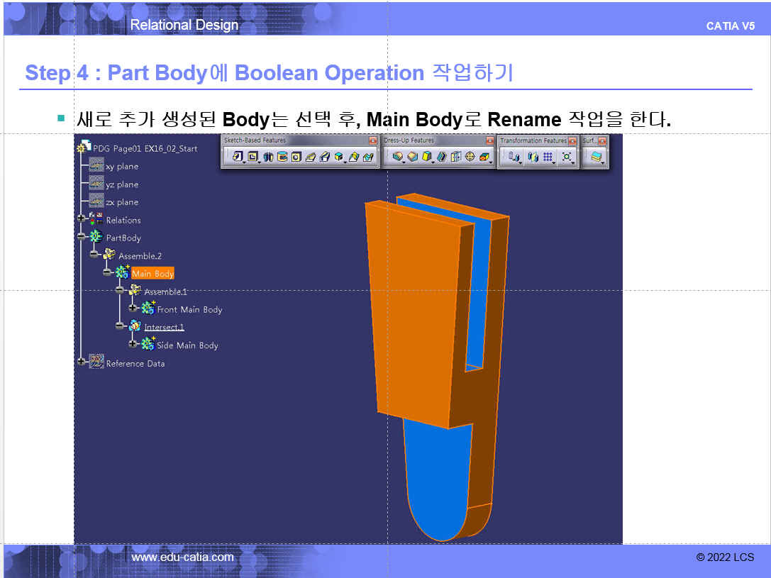Expand the Reference Data node
The image size is (771, 578).
coord(82,362)
